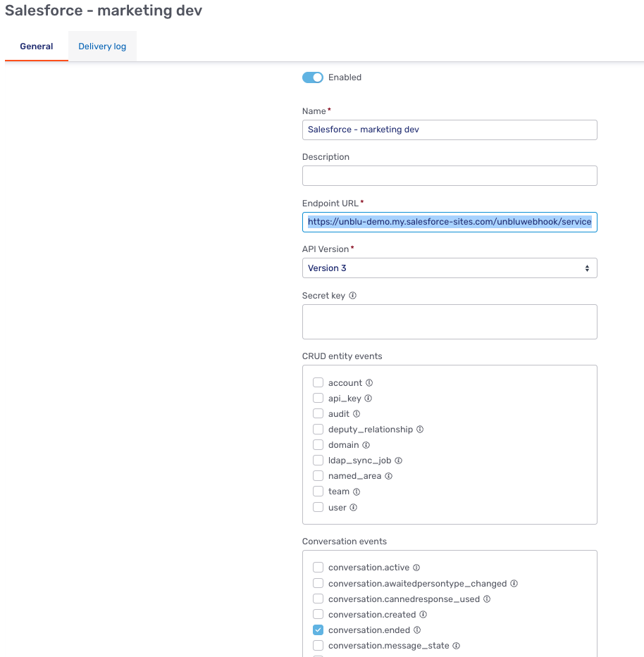Check the conversation.created event

[x=318, y=614]
